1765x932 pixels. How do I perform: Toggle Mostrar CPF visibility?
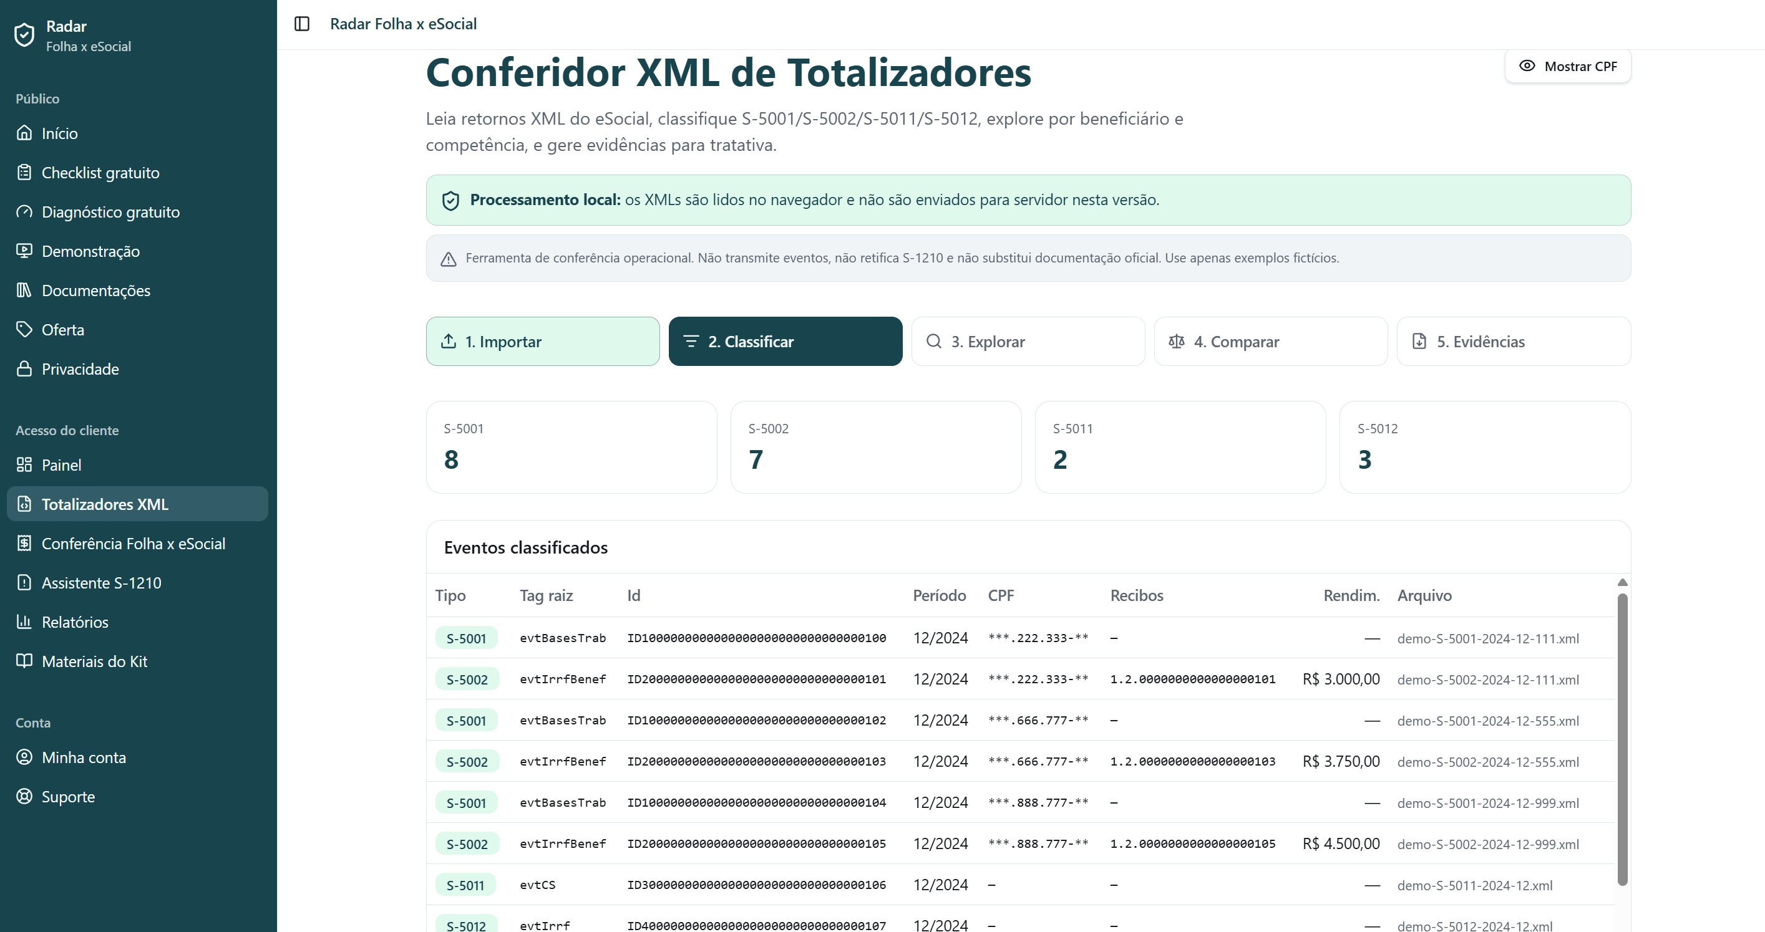click(1568, 67)
